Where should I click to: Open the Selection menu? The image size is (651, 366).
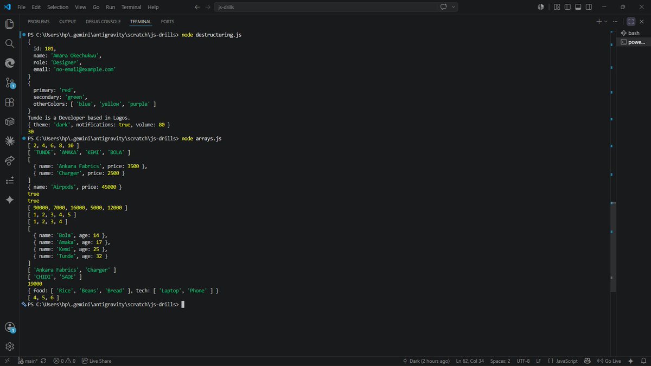(58, 7)
